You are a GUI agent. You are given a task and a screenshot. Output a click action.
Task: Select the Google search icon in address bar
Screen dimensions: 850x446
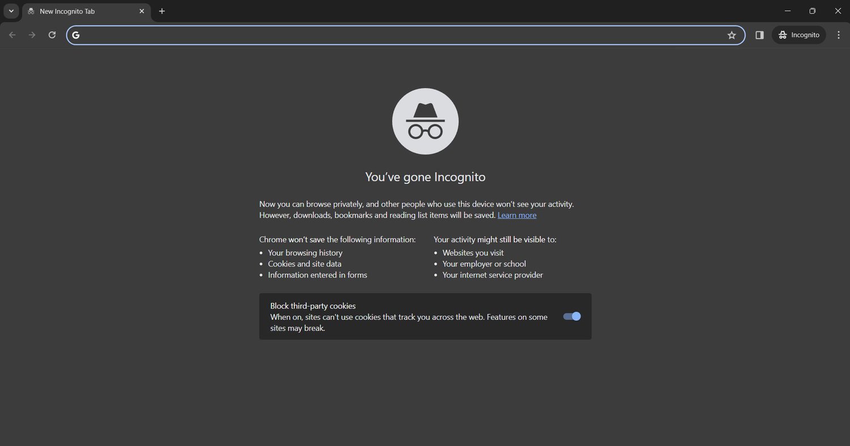click(75, 35)
